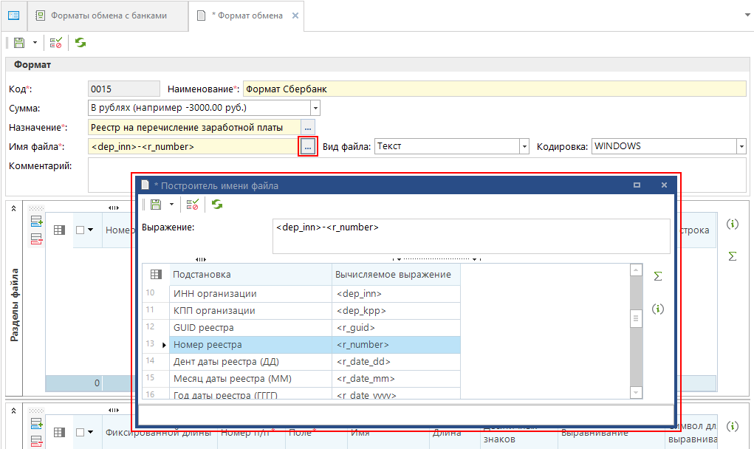The image size is (754, 449).
Task: Expand the Сумма dropdown
Action: (x=315, y=109)
